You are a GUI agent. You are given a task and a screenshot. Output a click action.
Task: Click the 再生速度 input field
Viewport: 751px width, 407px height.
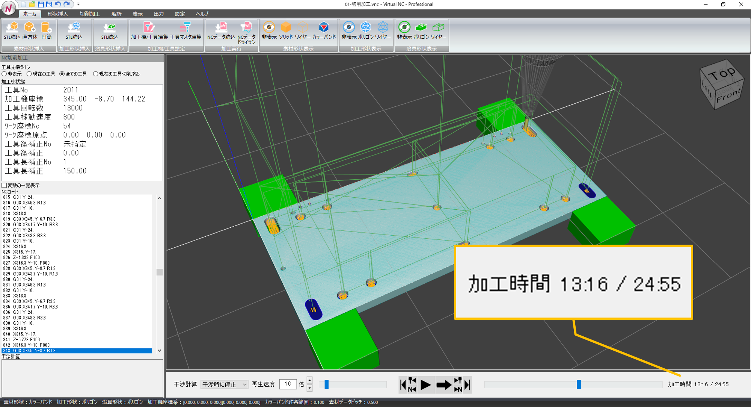[x=288, y=384]
